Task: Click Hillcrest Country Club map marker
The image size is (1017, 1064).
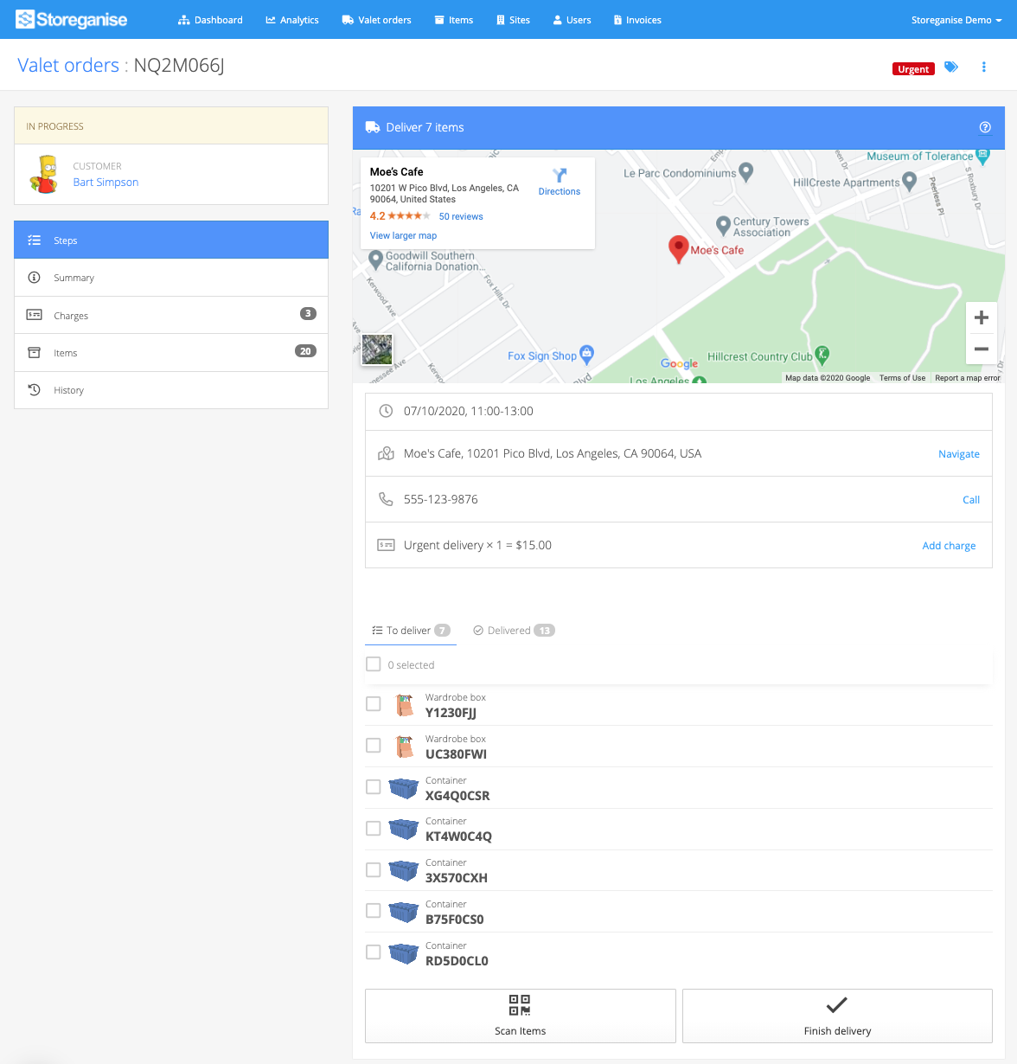Action: point(822,354)
